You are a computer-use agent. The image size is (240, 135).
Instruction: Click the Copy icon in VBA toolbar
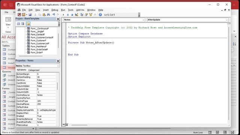point(39,15)
